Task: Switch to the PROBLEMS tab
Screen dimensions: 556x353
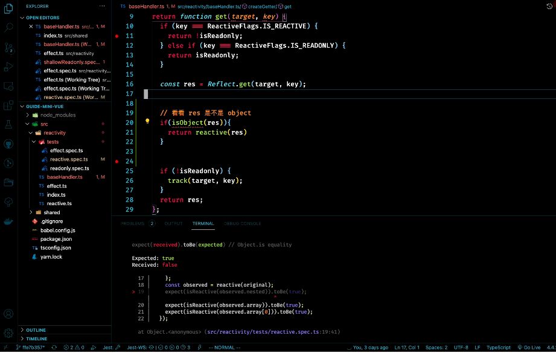Action: tap(133, 223)
